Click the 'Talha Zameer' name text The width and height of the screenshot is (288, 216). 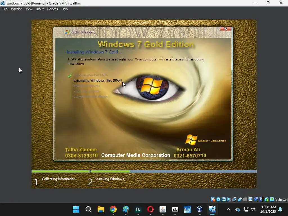click(x=81, y=150)
